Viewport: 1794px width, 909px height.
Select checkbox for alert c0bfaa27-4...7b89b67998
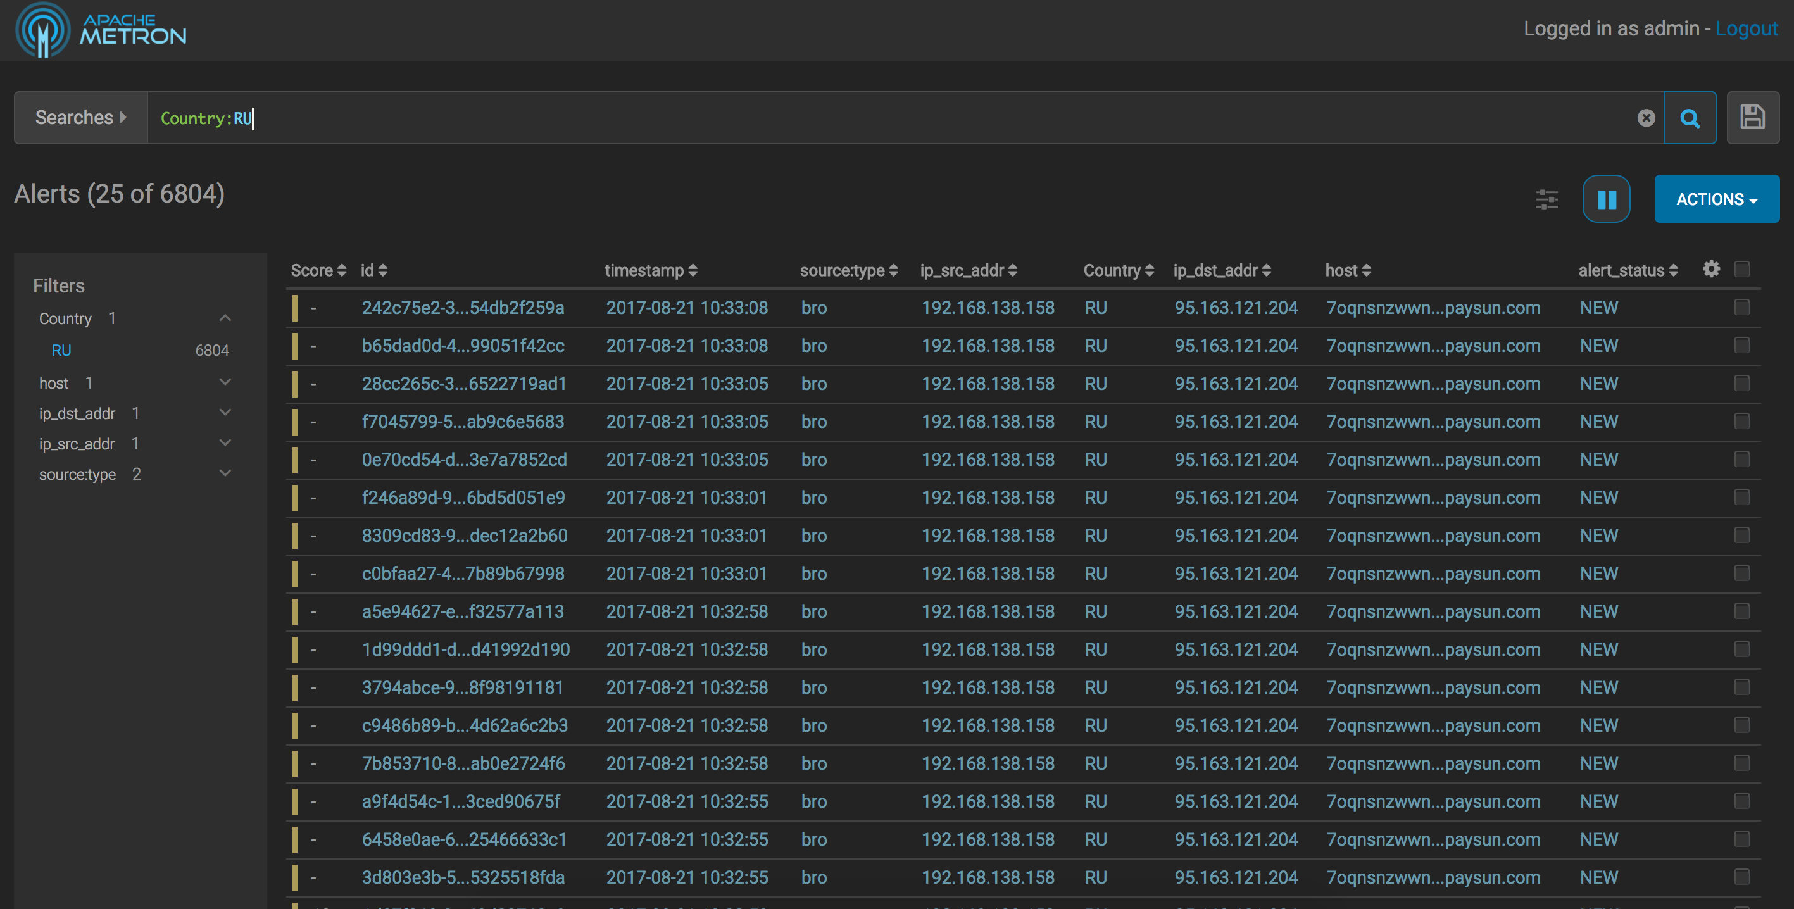click(x=1741, y=574)
